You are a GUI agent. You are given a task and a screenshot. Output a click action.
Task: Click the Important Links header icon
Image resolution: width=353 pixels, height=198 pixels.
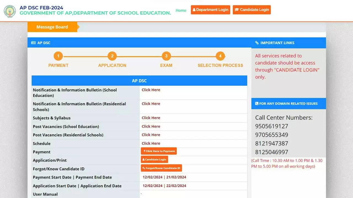click(257, 43)
